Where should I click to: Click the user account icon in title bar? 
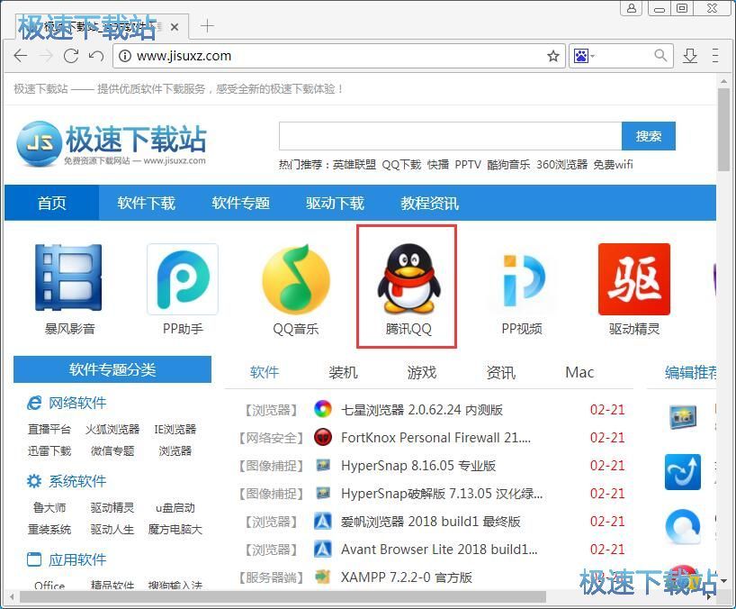click(x=632, y=8)
